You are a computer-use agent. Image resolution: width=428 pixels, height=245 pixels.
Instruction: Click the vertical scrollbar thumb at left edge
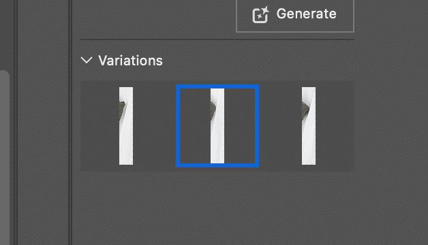tap(5, 157)
